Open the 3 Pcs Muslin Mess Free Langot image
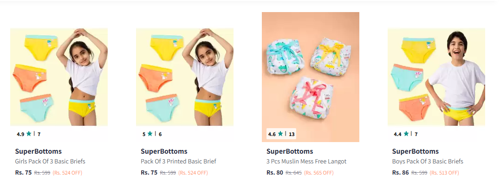 [311, 77]
